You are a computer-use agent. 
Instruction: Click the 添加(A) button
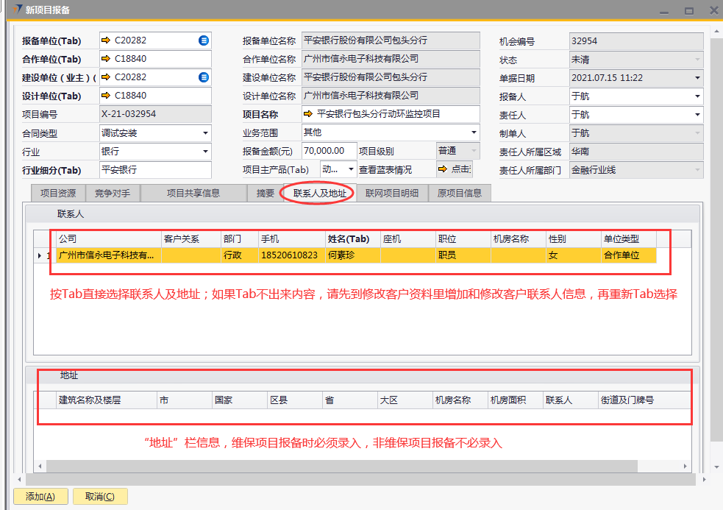pos(40,497)
